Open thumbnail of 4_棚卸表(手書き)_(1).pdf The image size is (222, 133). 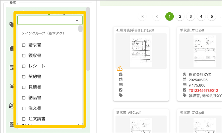click(141, 51)
